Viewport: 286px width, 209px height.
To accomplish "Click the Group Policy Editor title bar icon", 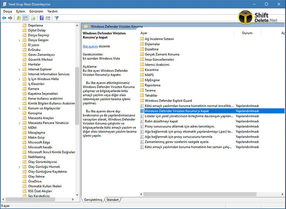I will click(x=5, y=4).
